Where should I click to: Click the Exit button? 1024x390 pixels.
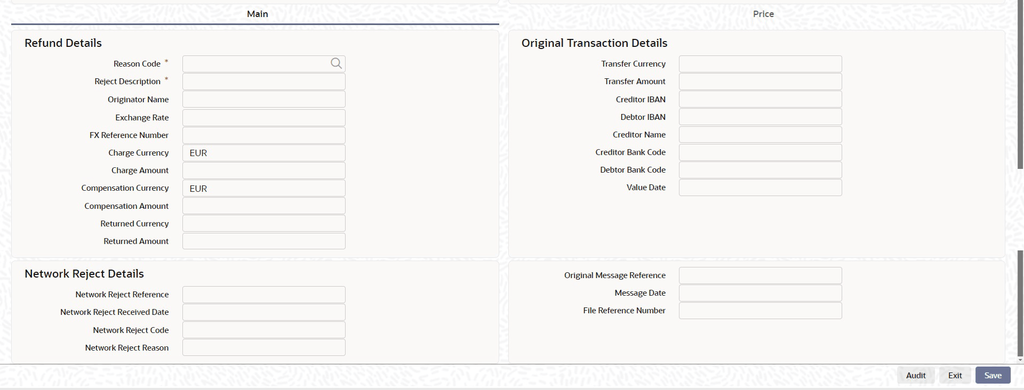955,375
